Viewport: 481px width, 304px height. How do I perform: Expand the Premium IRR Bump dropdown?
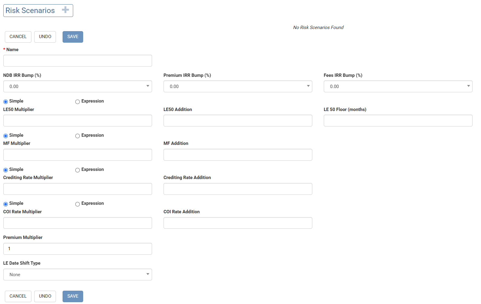pos(238,87)
